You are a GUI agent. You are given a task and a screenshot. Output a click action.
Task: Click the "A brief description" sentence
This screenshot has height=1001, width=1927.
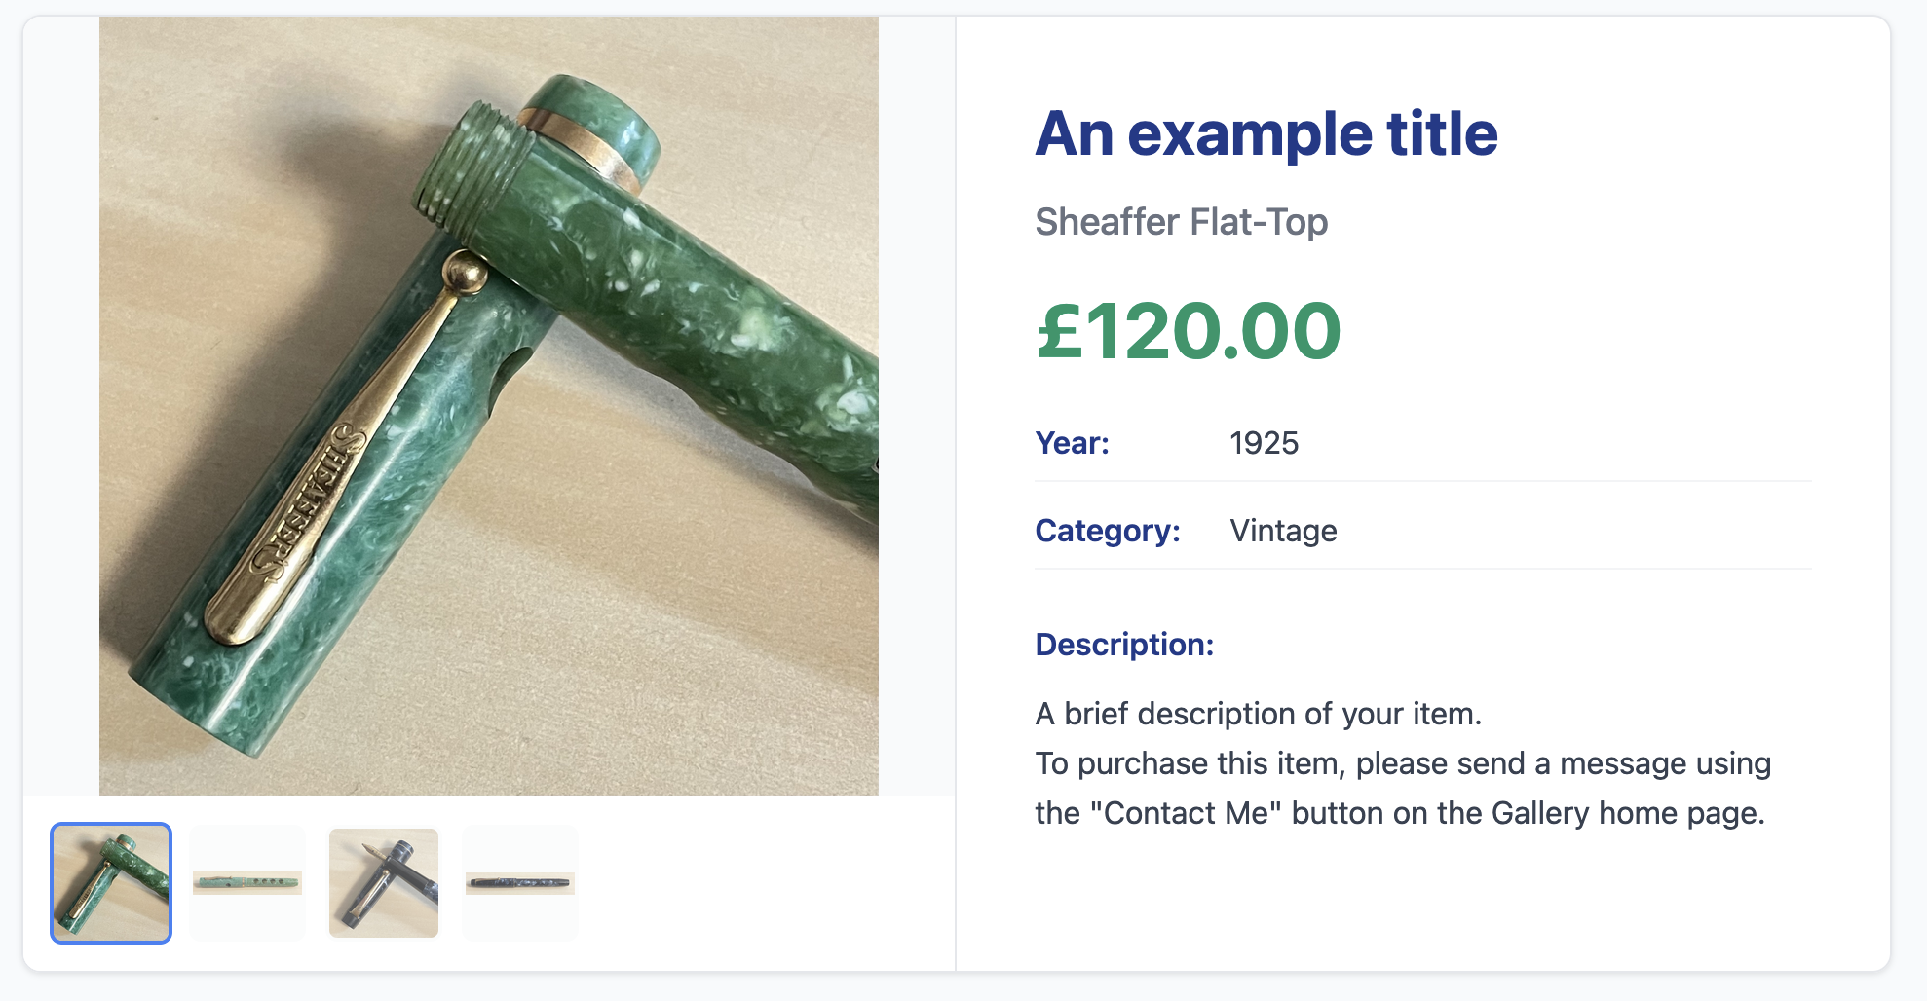(1258, 714)
